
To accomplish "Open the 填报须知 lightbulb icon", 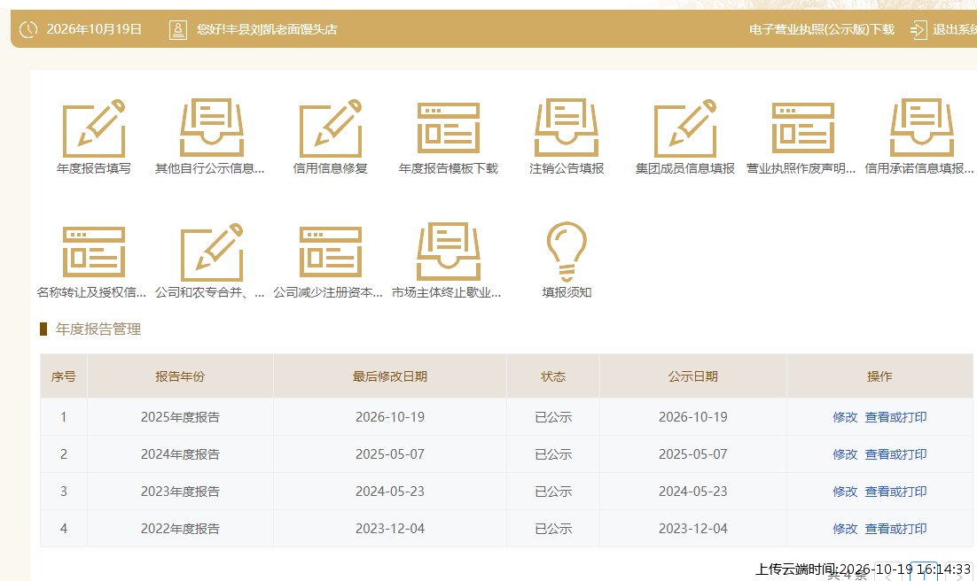I will (567, 251).
